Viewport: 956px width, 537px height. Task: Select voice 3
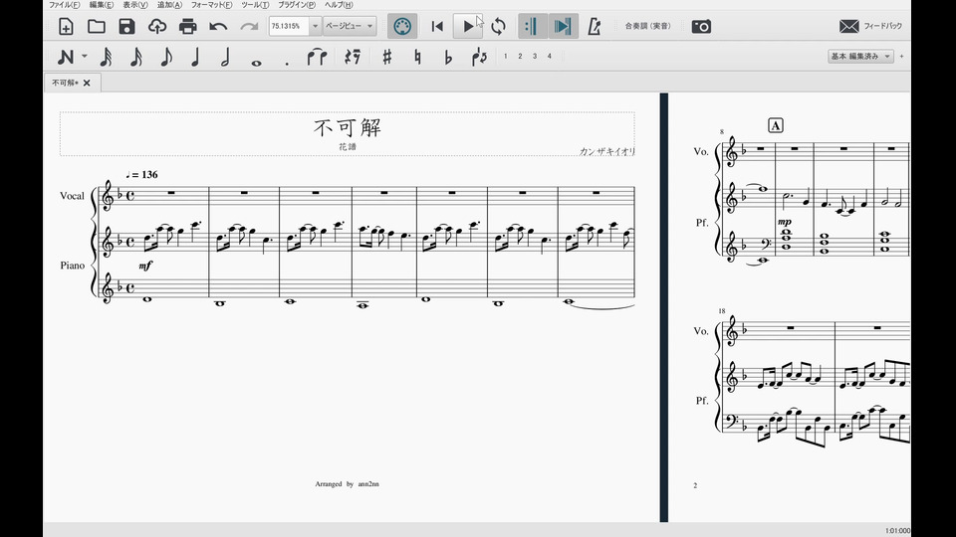[x=535, y=56]
